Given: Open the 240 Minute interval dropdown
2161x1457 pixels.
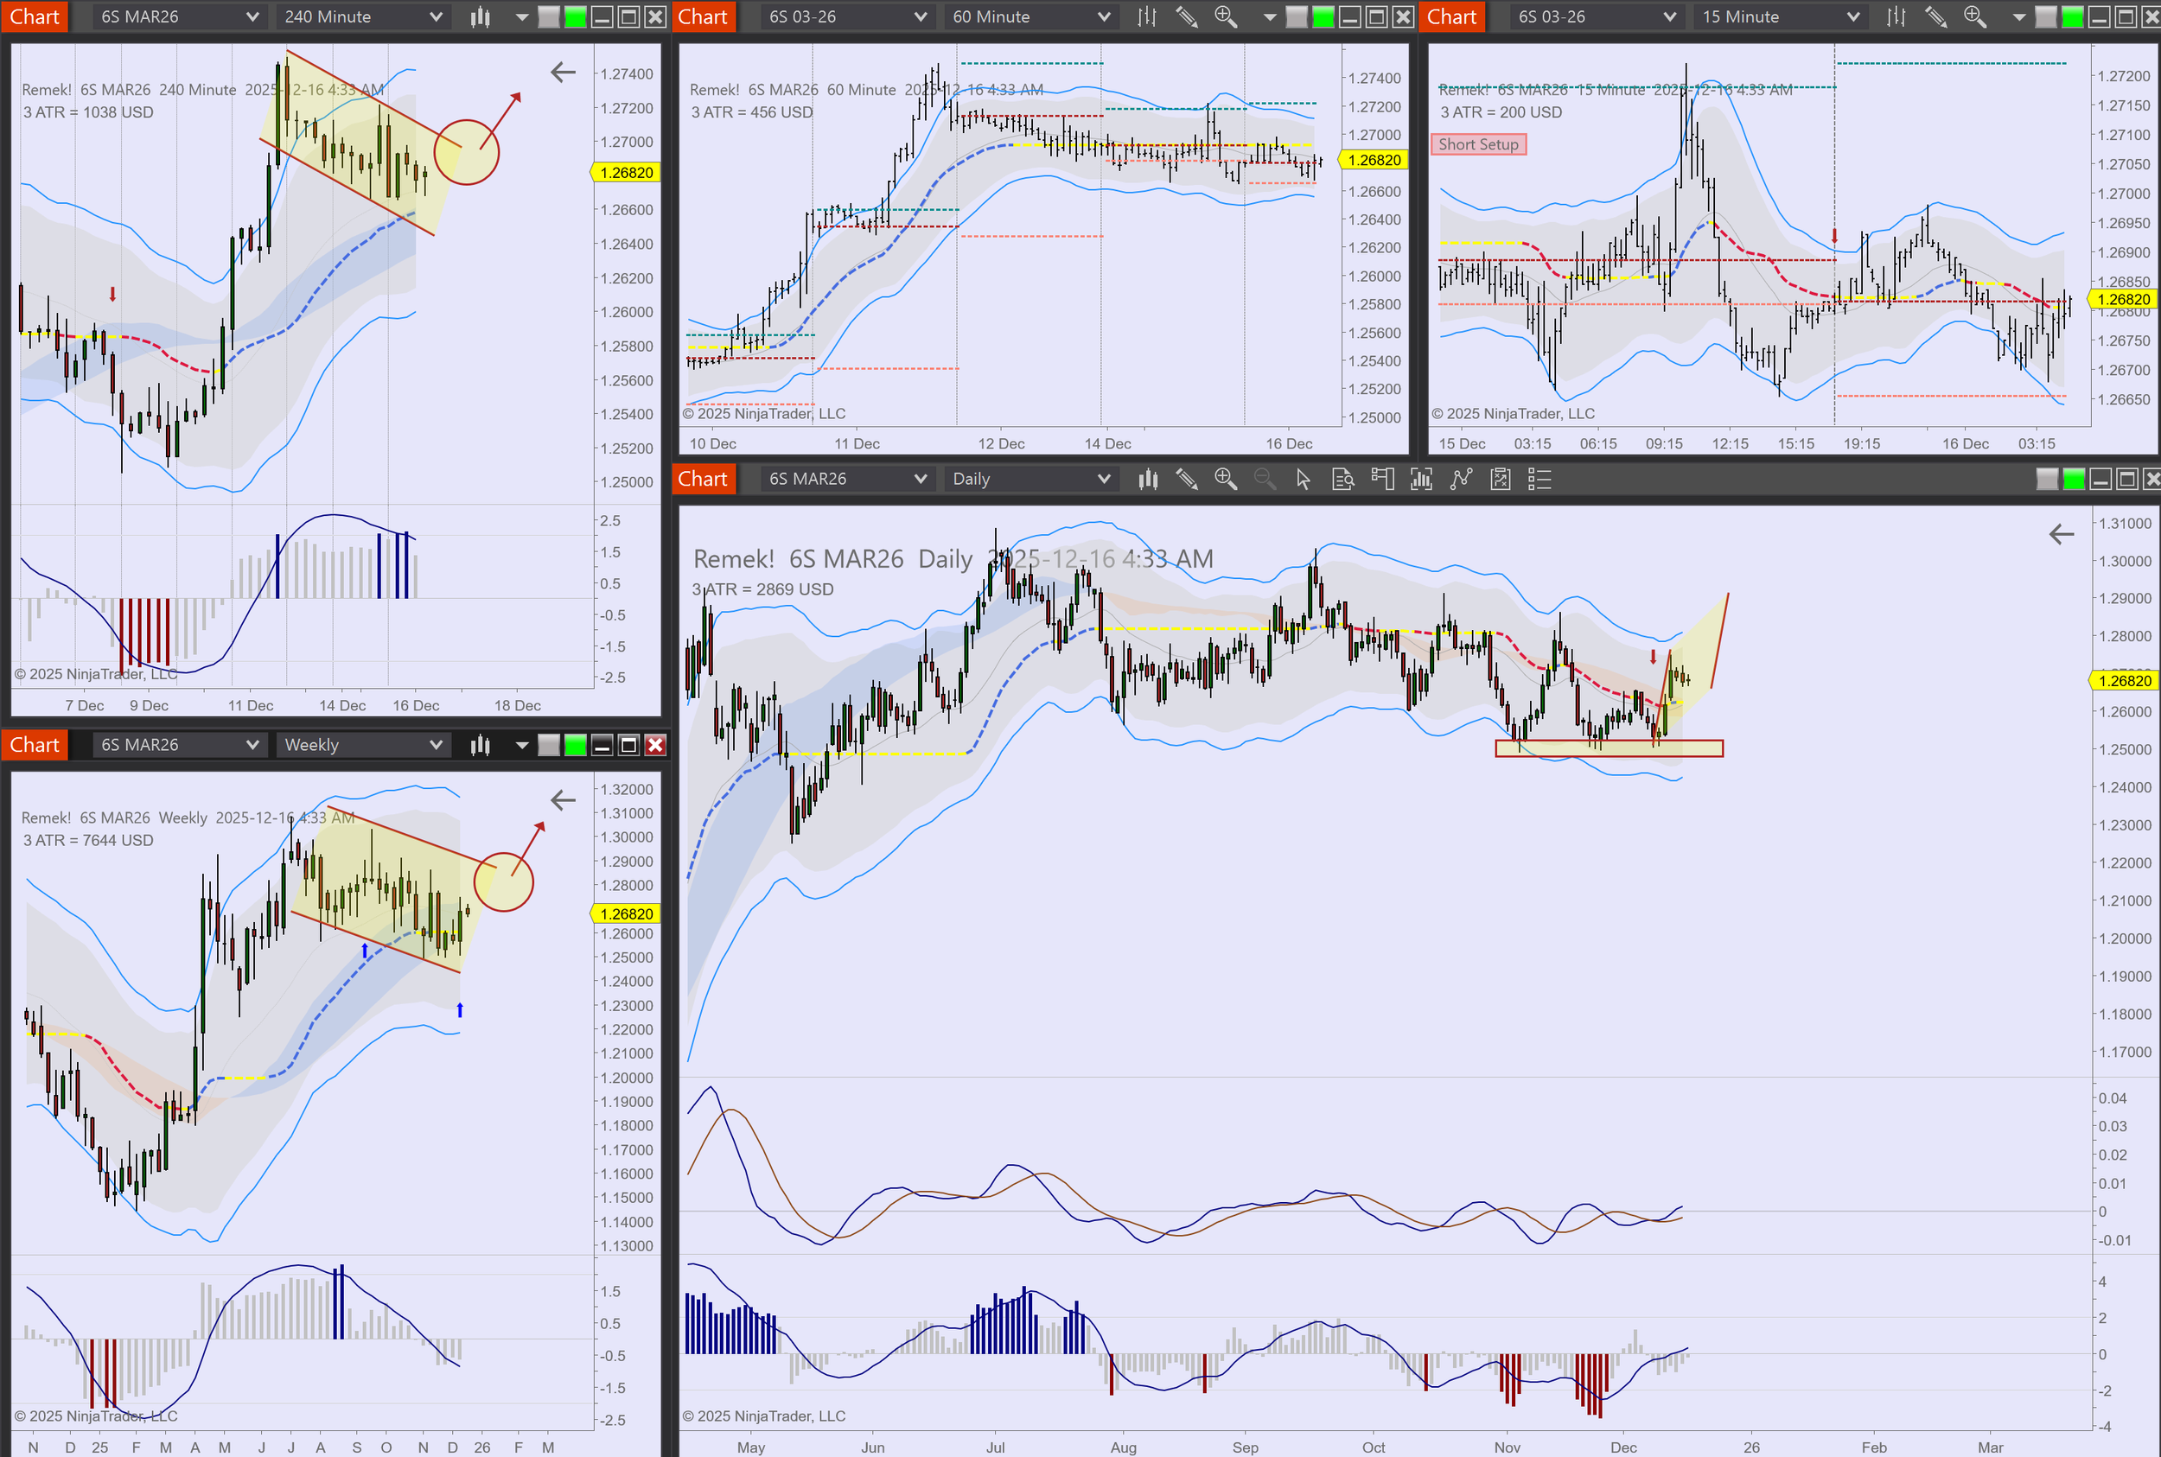Looking at the screenshot, I should (362, 16).
